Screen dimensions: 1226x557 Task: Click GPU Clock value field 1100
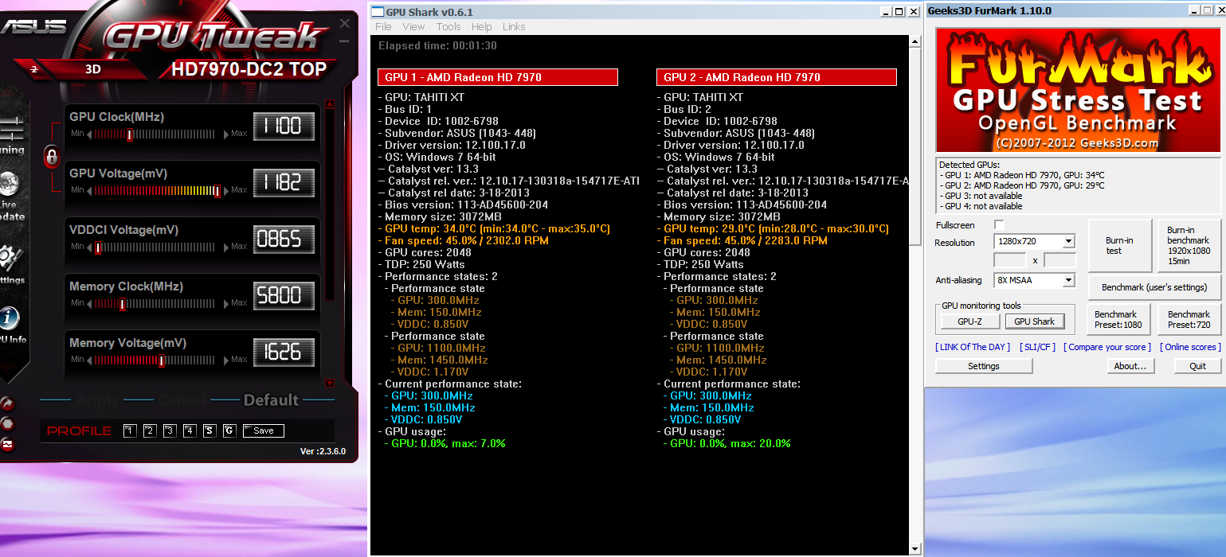coord(284,127)
